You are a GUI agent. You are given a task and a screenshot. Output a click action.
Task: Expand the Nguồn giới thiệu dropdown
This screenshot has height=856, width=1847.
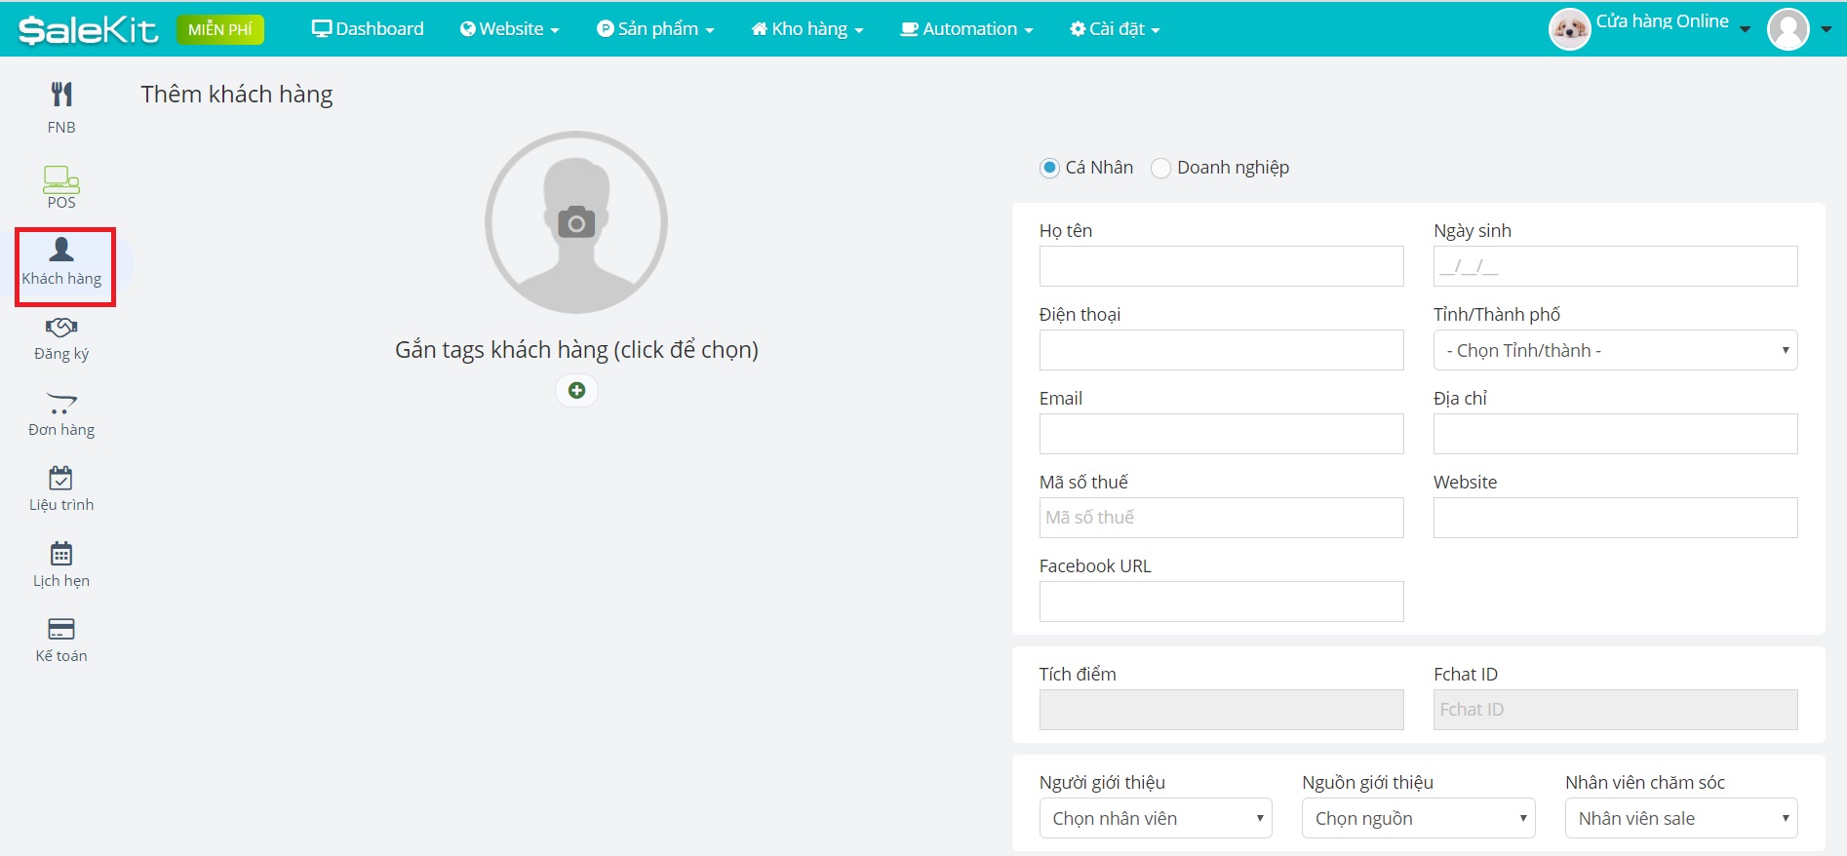pos(1418,818)
